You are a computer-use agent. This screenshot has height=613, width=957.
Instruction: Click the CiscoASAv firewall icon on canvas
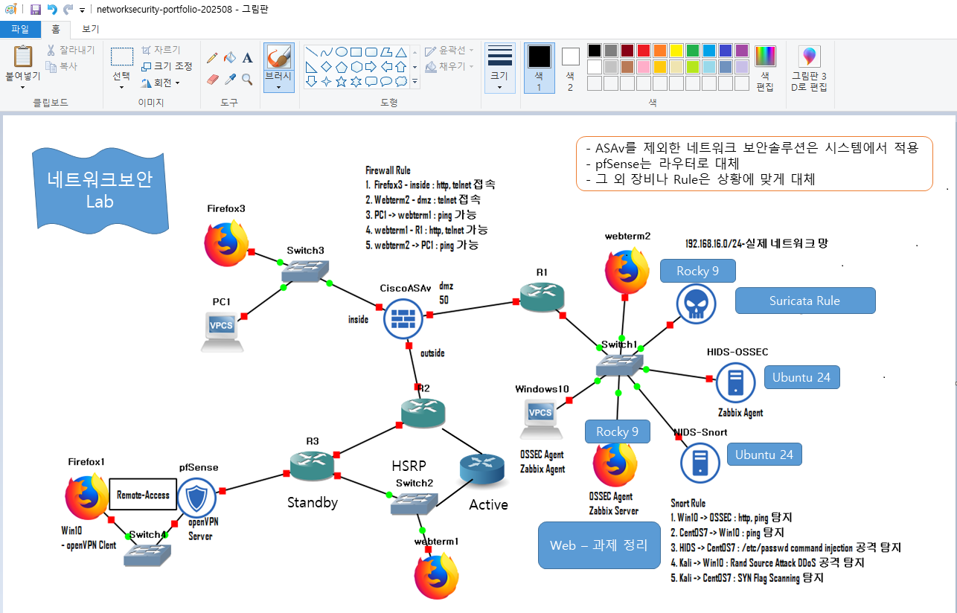tap(403, 320)
